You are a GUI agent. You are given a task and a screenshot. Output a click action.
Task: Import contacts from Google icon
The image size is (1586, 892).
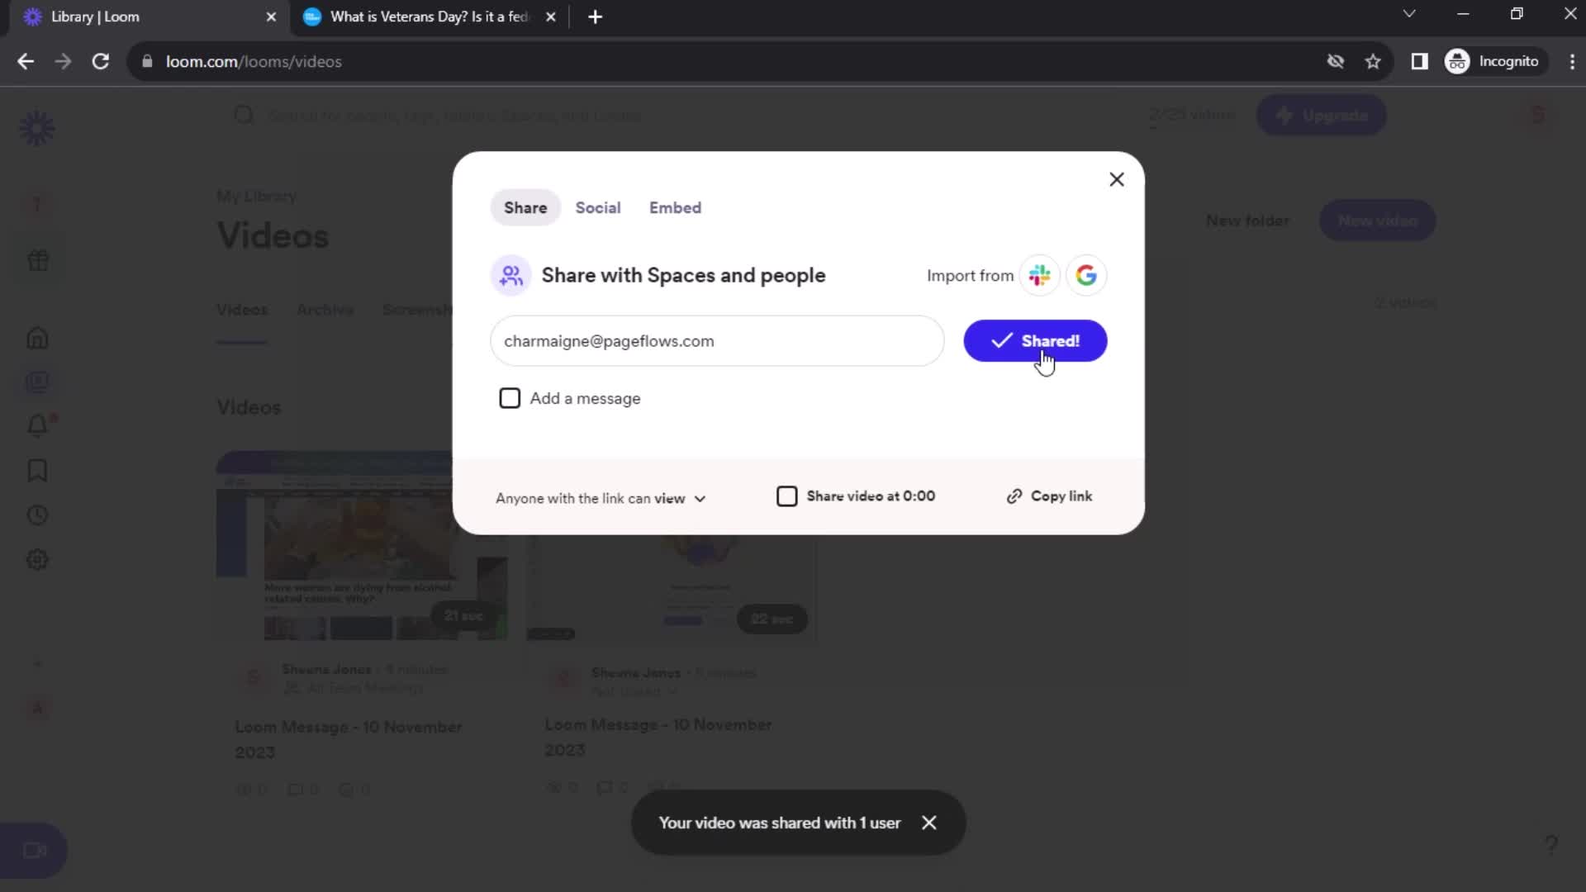(1086, 276)
